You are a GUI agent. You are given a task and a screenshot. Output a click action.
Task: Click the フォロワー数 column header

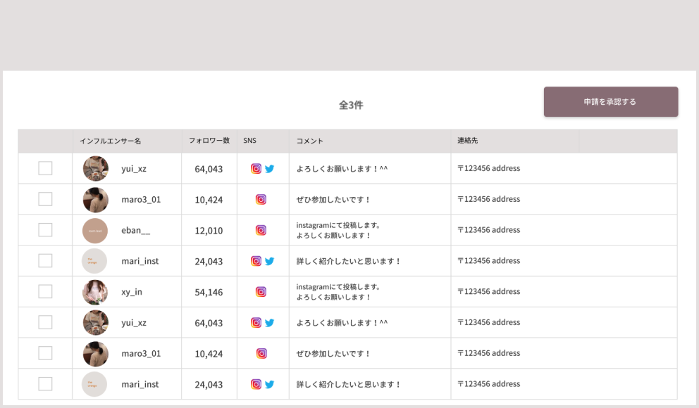point(209,141)
